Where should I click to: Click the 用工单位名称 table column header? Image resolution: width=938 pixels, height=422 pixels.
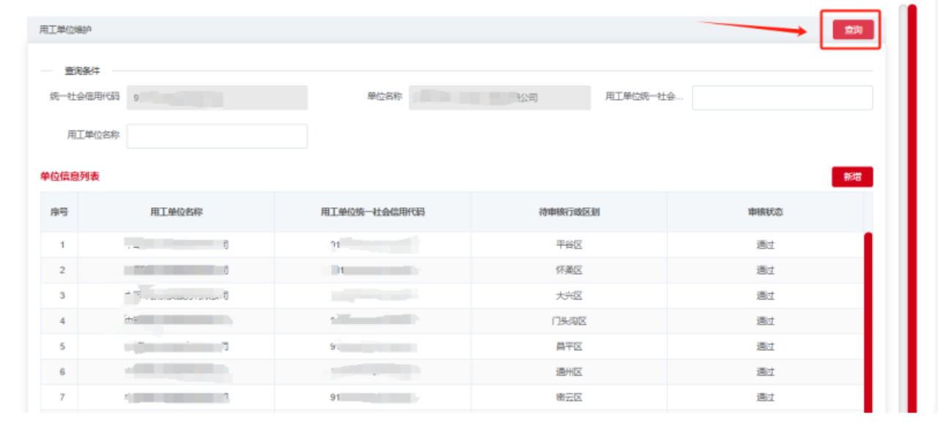point(176,212)
